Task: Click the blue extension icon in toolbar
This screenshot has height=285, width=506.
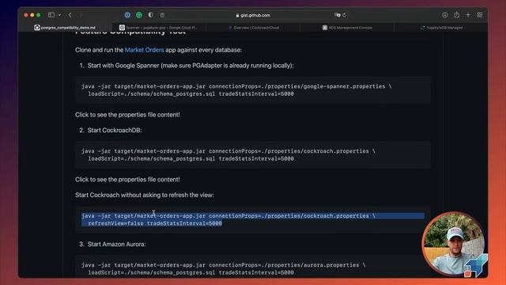Action: click(127, 15)
